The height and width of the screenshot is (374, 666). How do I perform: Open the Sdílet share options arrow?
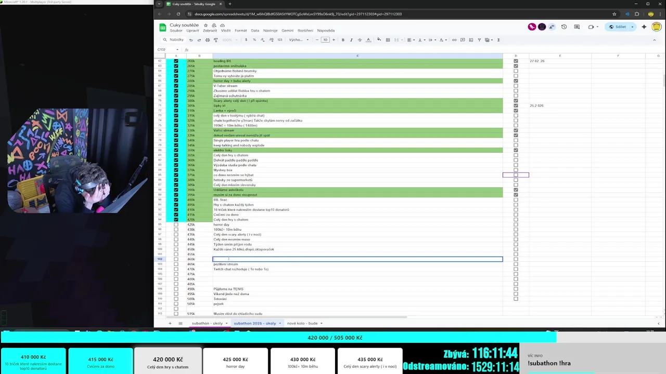pos(632,27)
